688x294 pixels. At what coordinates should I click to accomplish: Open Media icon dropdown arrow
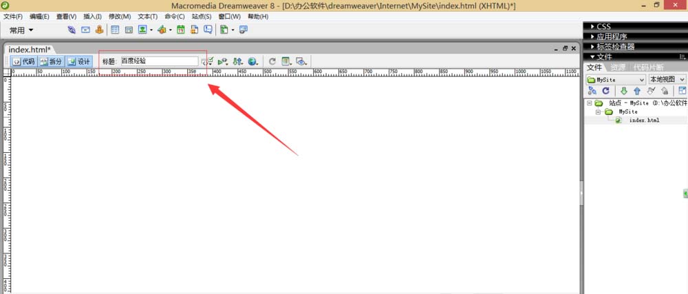coord(171,30)
